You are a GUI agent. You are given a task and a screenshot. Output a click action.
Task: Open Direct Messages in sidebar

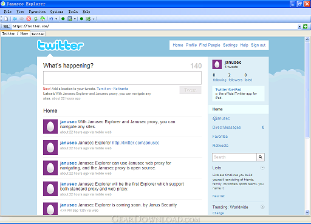click(227, 127)
